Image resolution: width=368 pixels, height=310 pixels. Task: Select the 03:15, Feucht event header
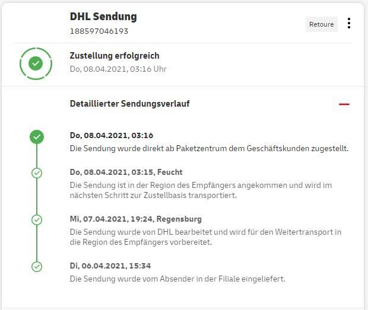[125, 172]
